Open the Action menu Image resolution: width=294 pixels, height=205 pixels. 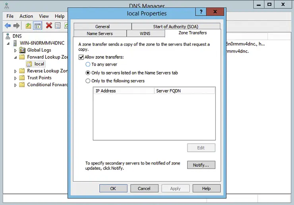pyautogui.click(x=26, y=16)
